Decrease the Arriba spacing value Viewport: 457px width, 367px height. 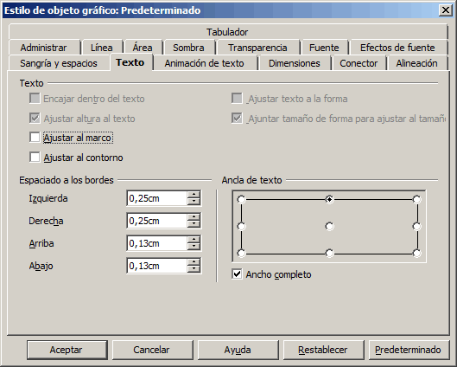194,247
